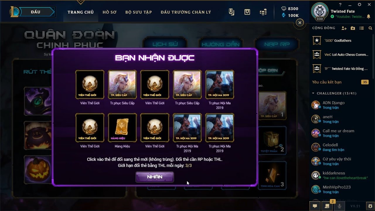Viewport: 375px width, 211px height.
Task: Open the chat bubble icon at bottom
Action: (315, 206)
